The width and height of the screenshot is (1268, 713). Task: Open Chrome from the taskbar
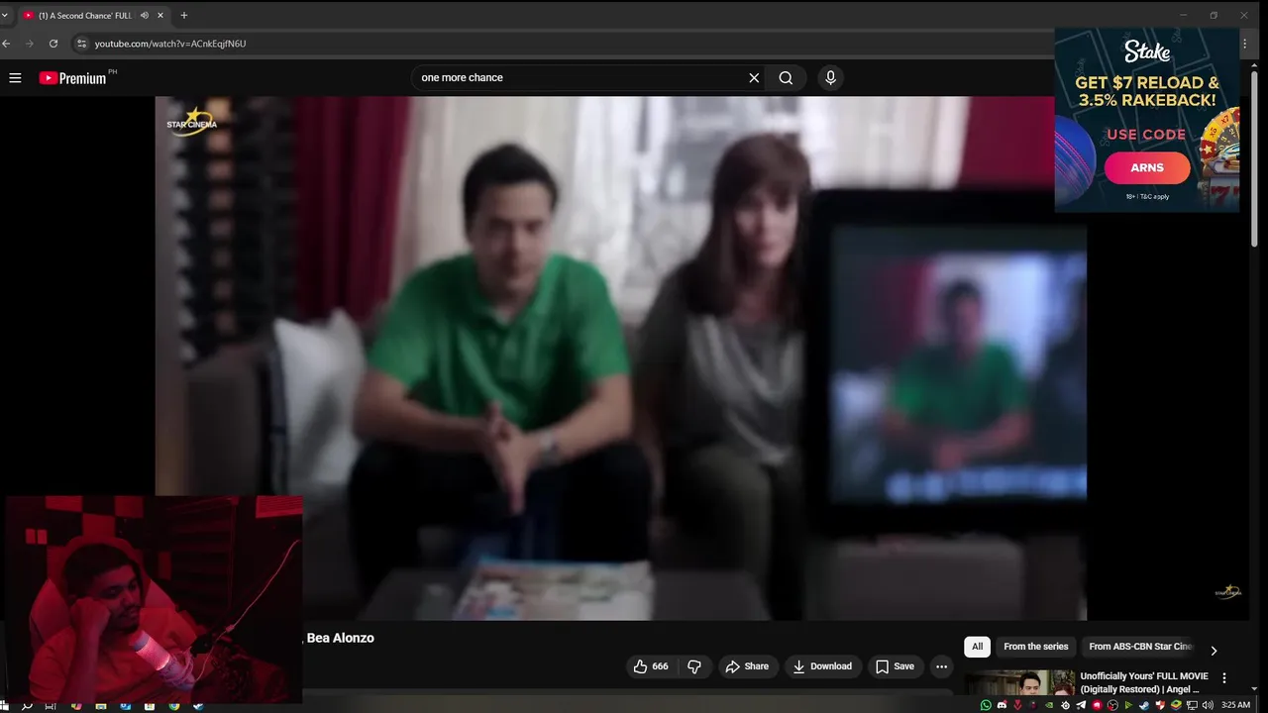pyautogui.click(x=174, y=706)
